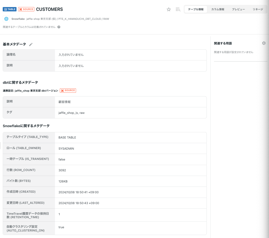Switch to カラム情報 tab

click(218, 9)
